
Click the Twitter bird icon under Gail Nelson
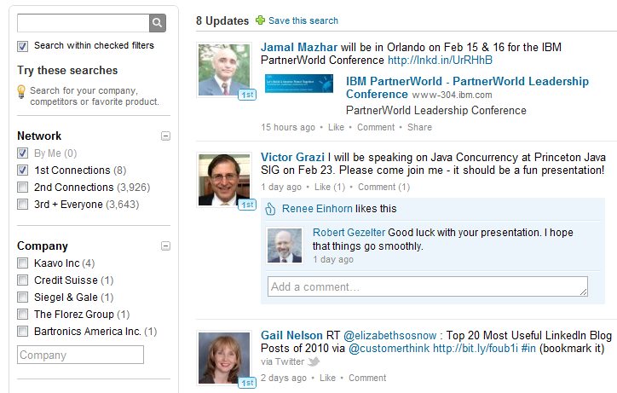click(313, 361)
